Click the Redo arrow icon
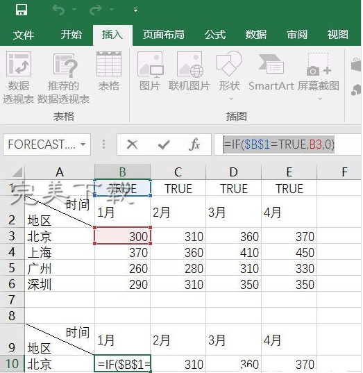This screenshot has width=363, height=373. click(96, 10)
